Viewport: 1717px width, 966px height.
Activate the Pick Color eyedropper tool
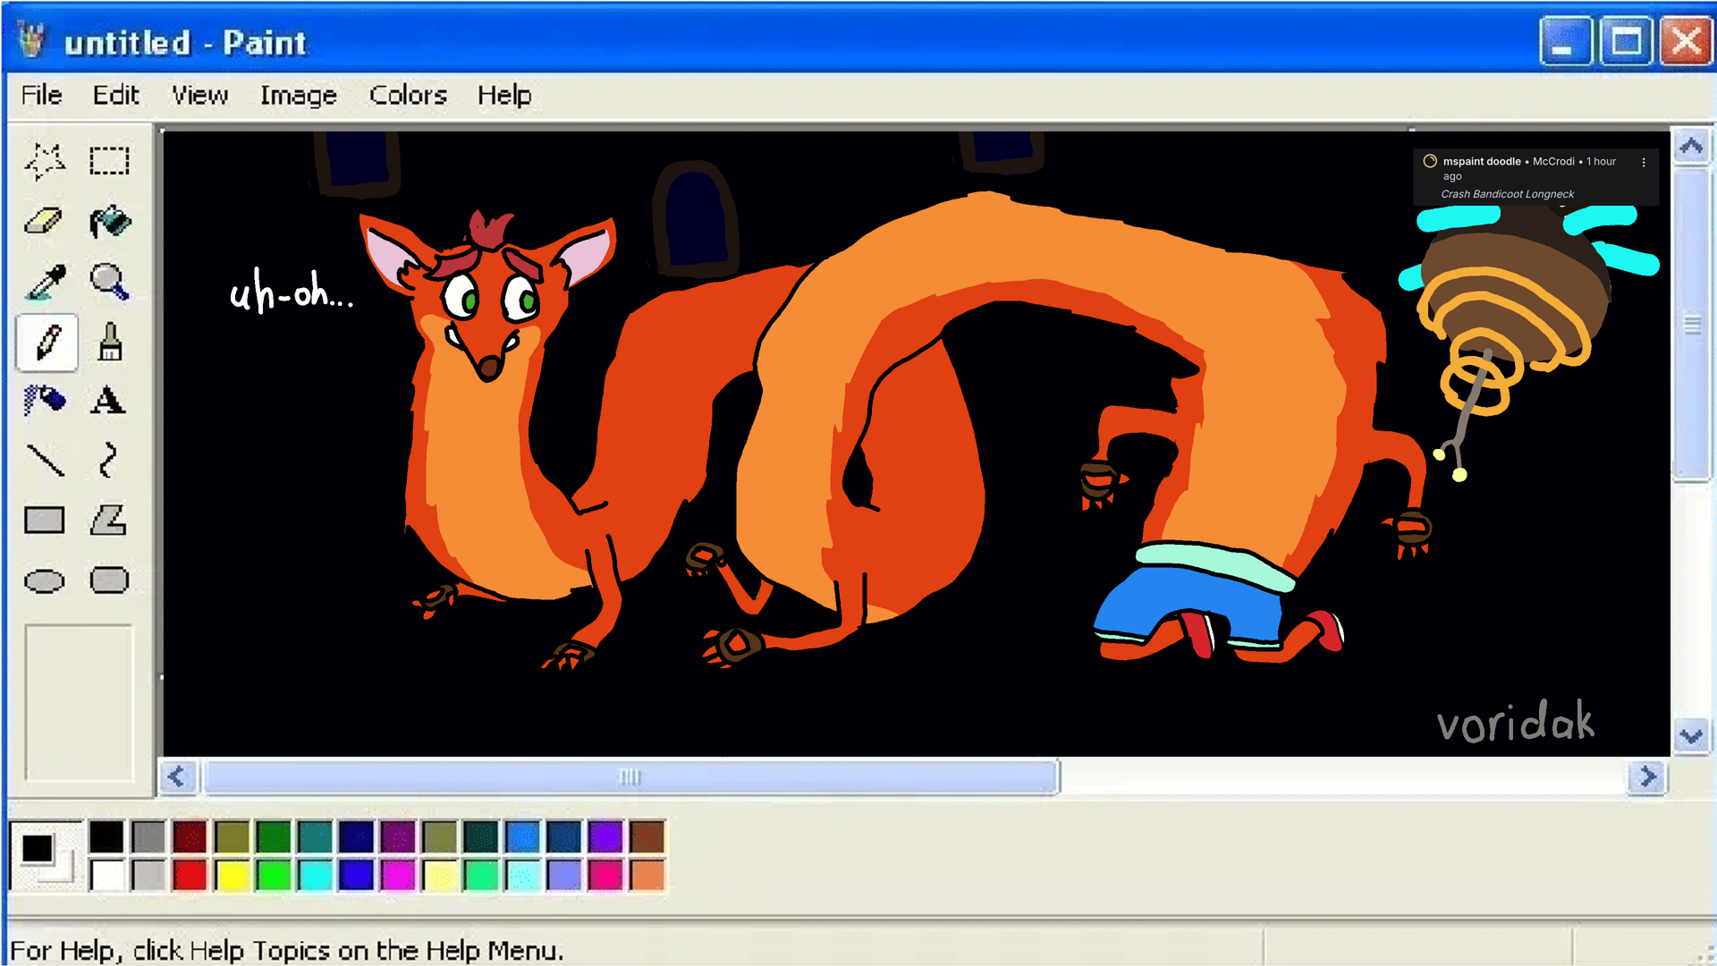[x=45, y=282]
